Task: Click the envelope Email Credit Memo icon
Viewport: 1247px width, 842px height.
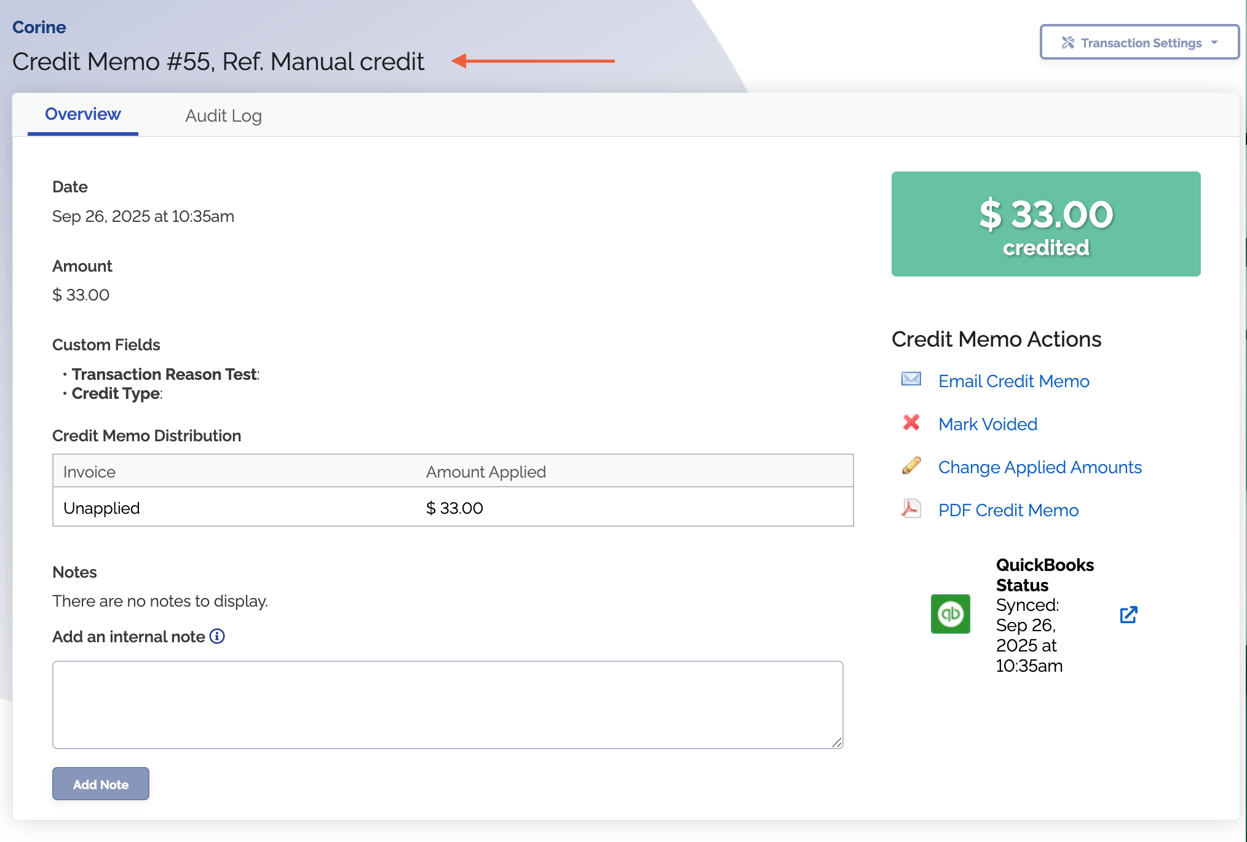Action: [x=911, y=379]
